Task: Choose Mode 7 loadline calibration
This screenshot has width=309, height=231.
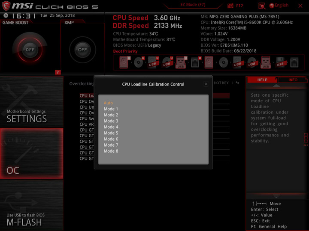Action: pos(111,145)
